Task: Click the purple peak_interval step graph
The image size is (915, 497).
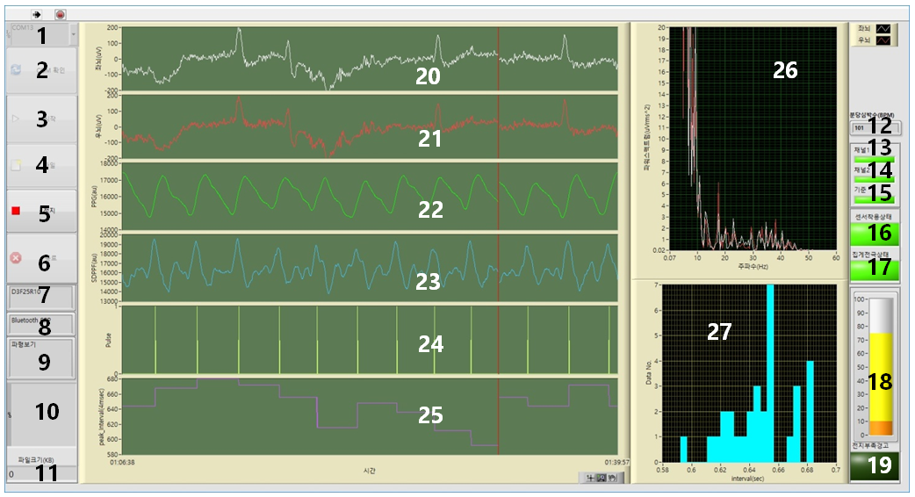Action: click(x=370, y=416)
